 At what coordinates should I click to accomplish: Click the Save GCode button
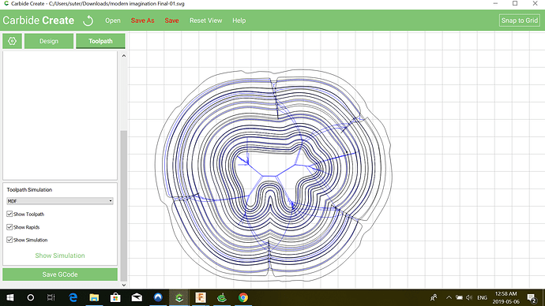(60, 274)
